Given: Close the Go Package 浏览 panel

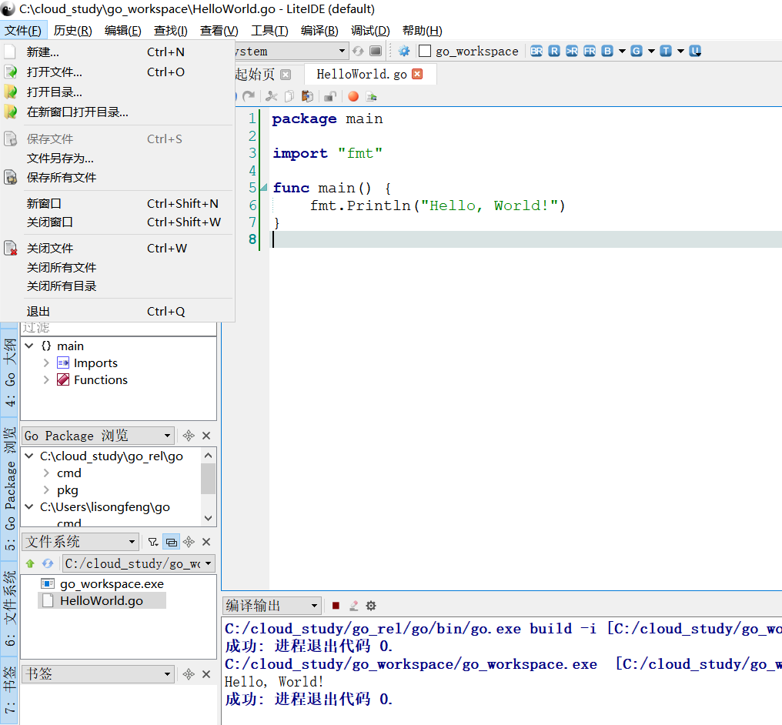Looking at the screenshot, I should click(x=206, y=436).
